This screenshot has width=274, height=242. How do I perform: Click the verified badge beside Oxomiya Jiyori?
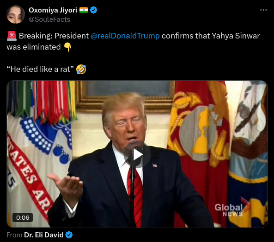93,10
